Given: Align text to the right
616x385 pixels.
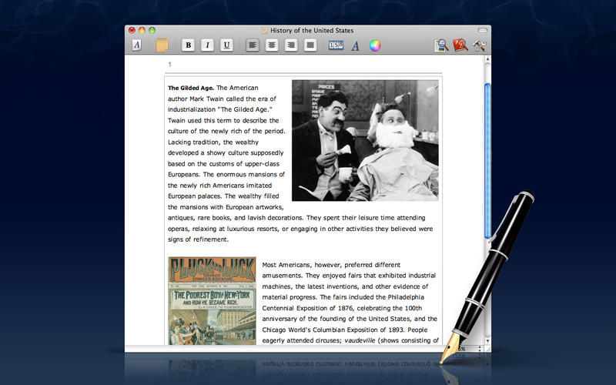Looking at the screenshot, I should (290, 45).
